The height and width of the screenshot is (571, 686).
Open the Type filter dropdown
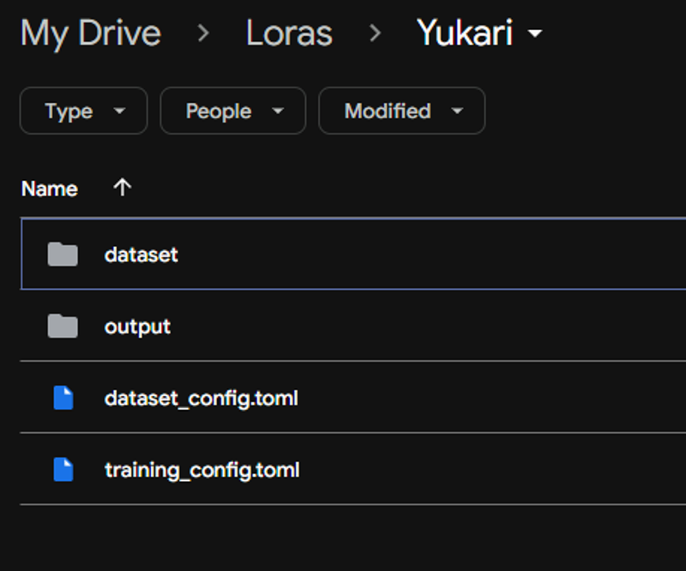click(x=83, y=111)
